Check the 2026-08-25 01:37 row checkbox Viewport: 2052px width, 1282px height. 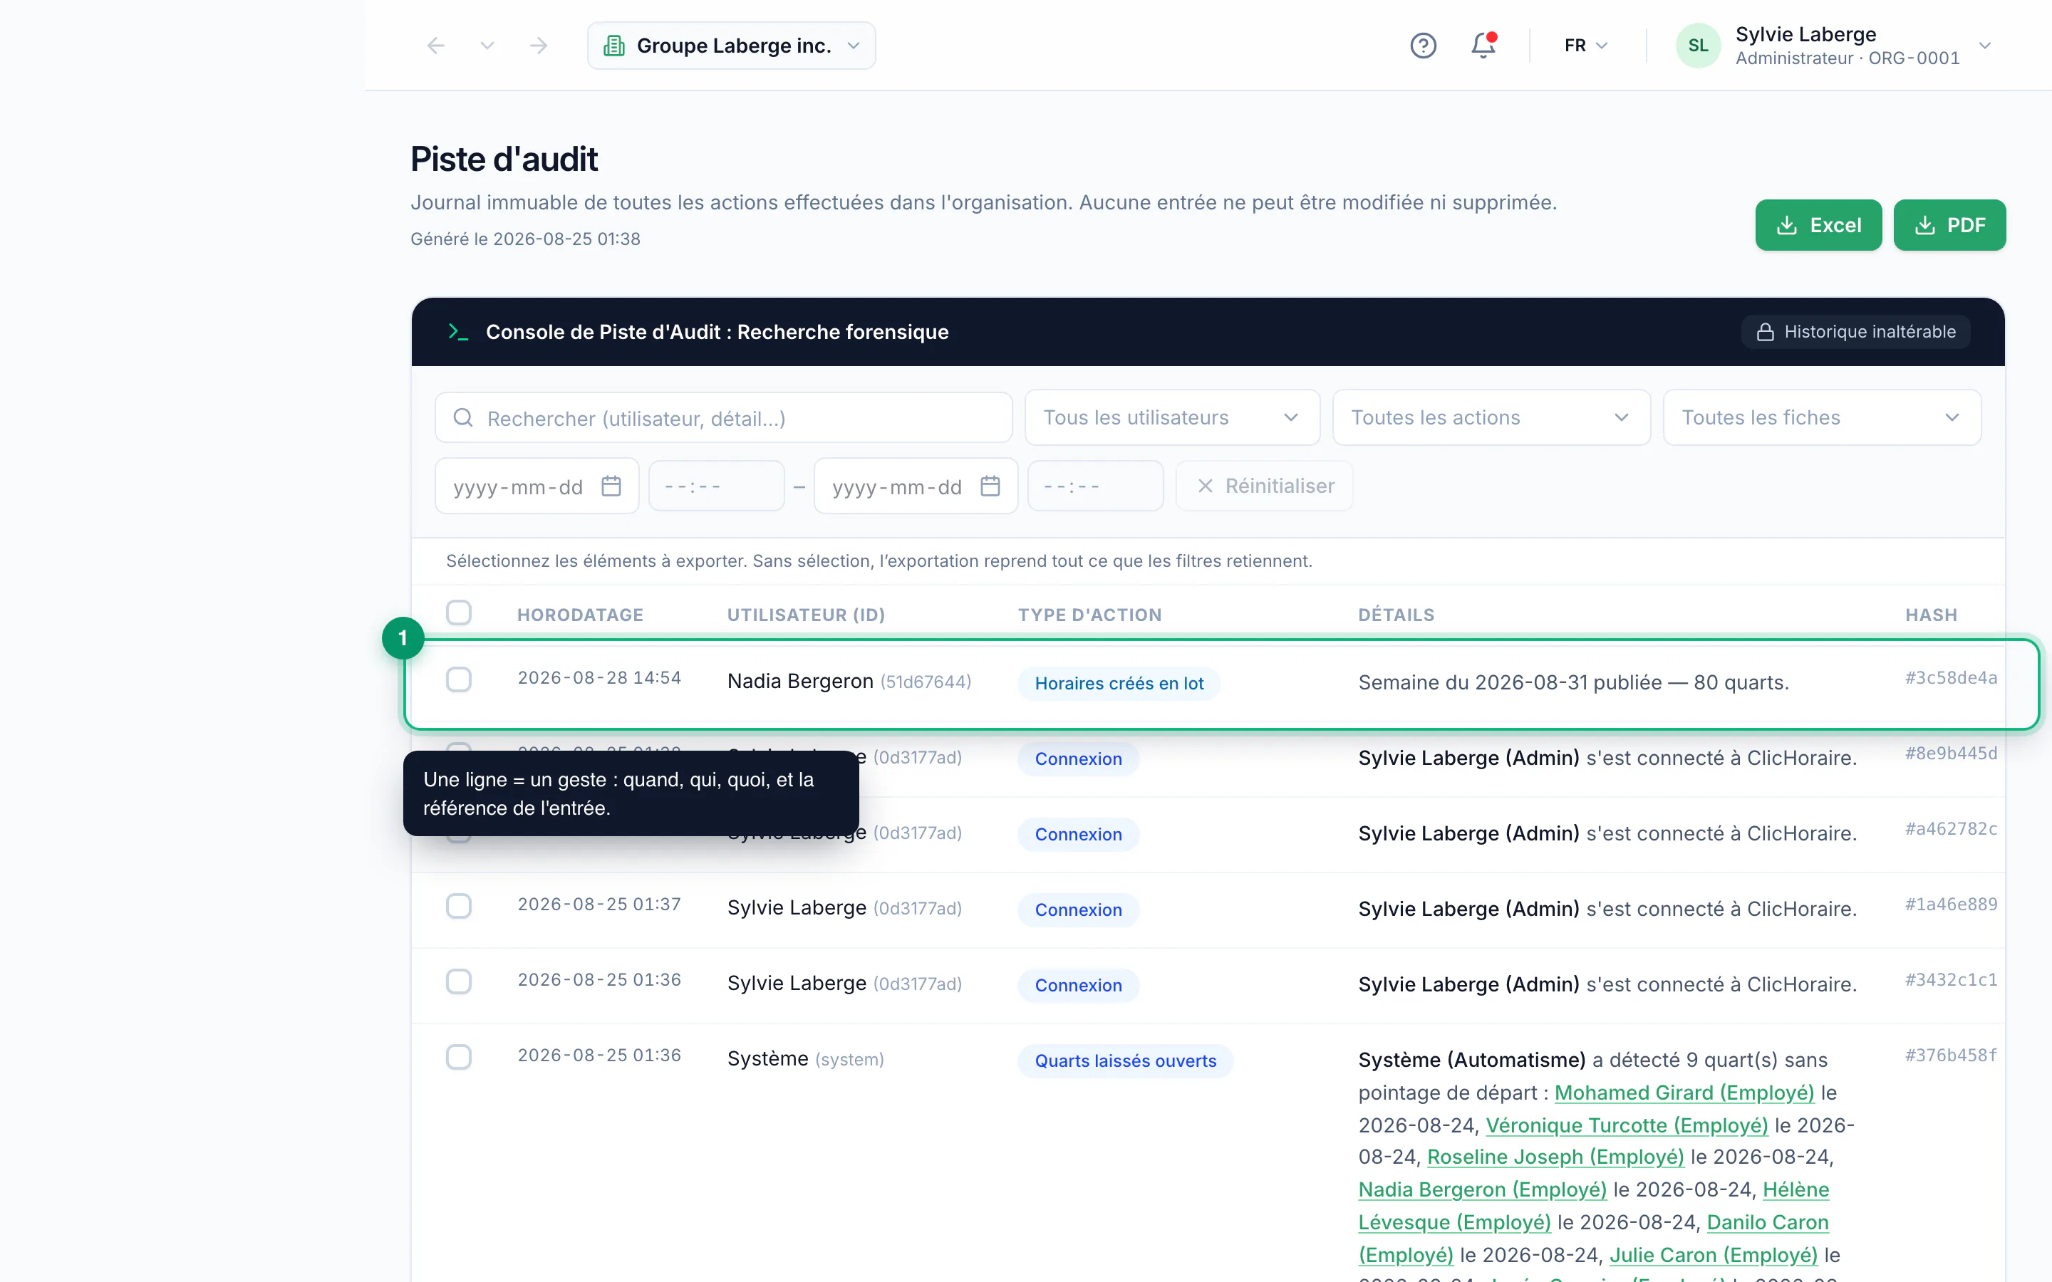tap(459, 907)
